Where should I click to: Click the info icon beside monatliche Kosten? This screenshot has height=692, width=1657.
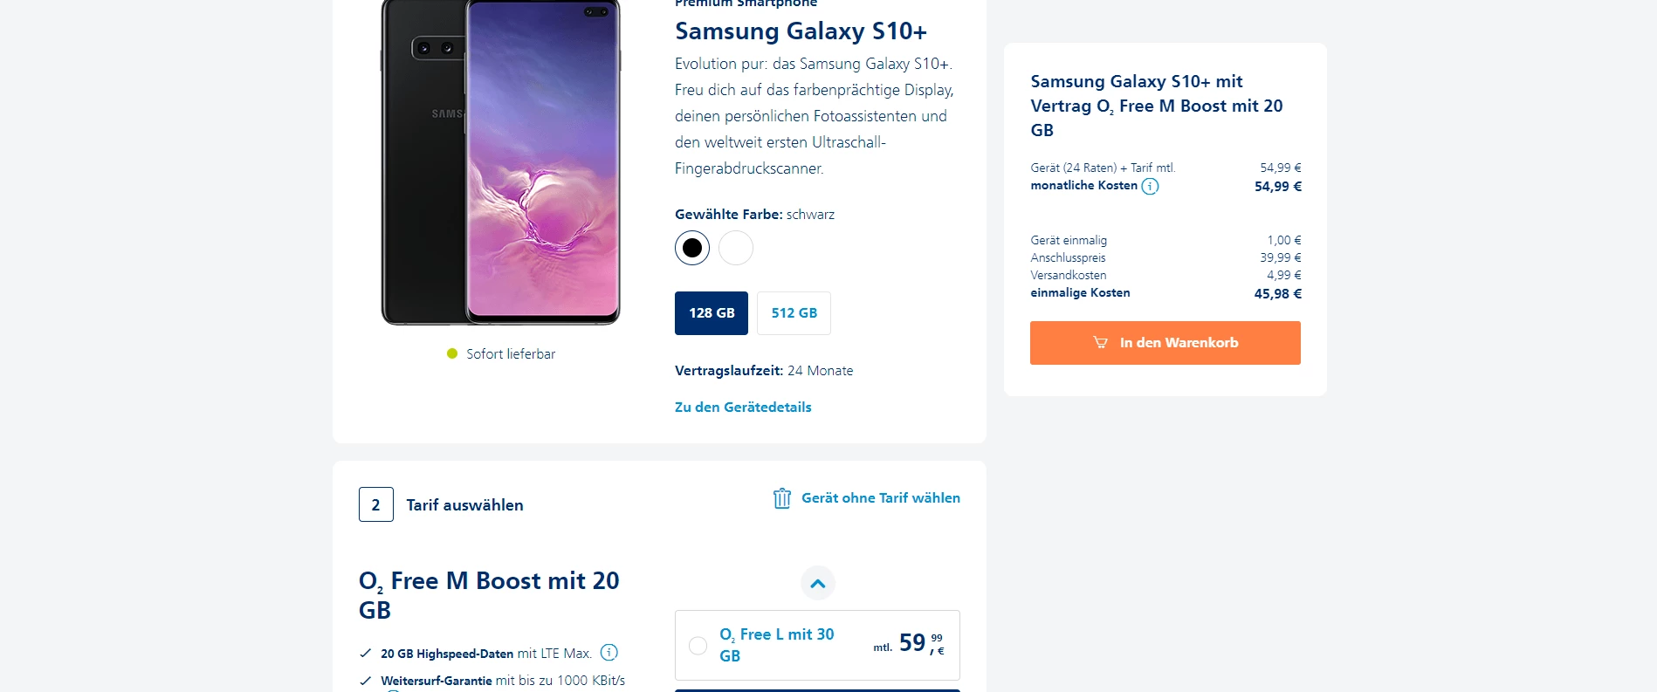click(x=1150, y=186)
